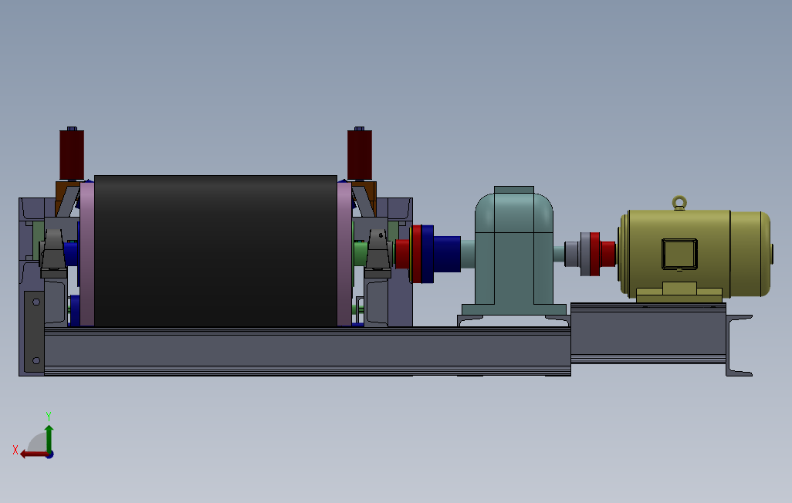Click the lower bolt hole on left end plate
Screen dimensions: 792x503
tap(36, 360)
